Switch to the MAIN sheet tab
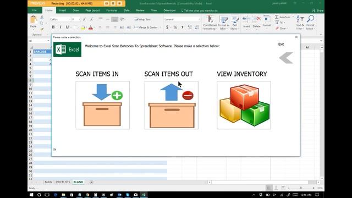 click(48, 182)
